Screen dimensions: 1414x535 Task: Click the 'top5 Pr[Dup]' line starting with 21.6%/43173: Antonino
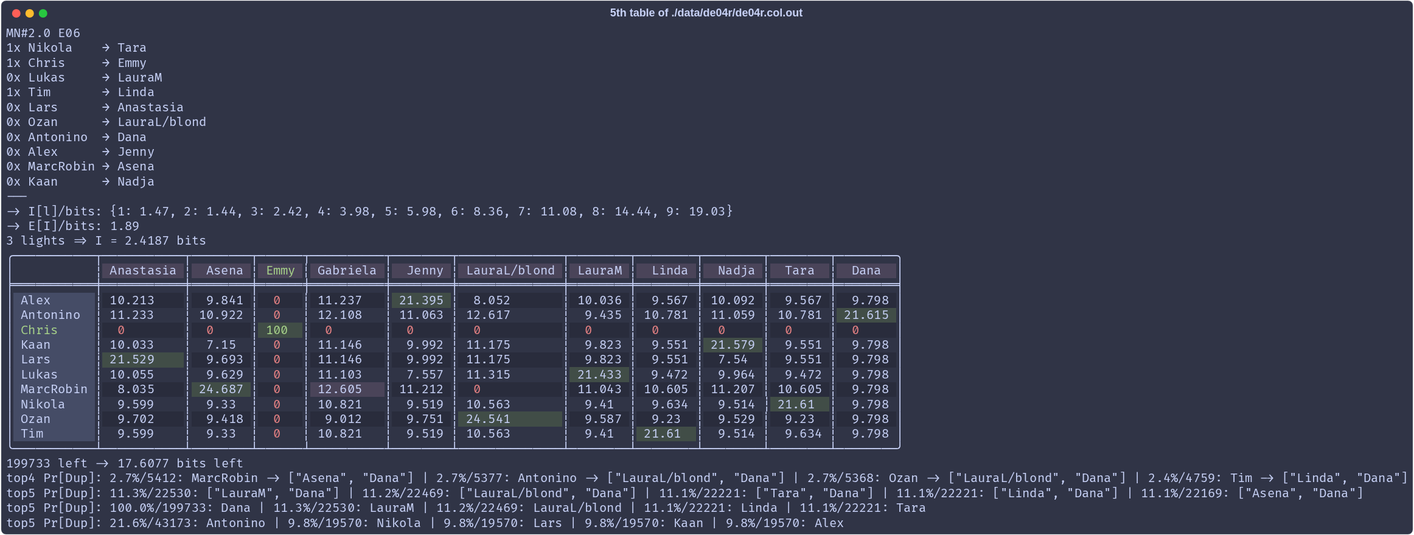point(425,523)
